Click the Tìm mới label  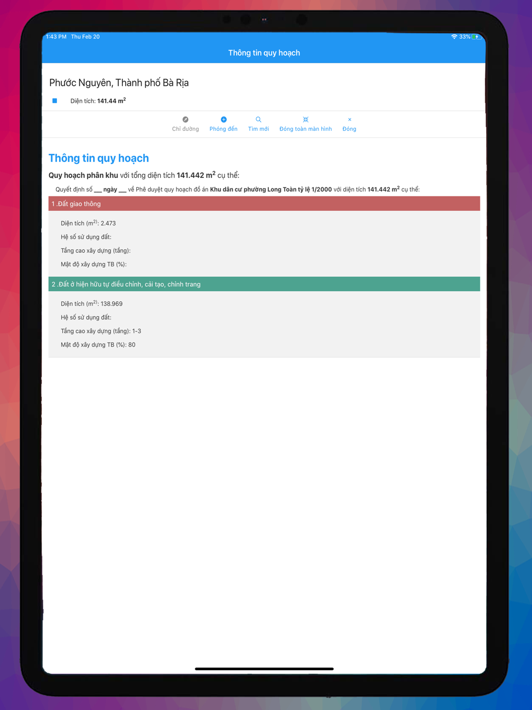(x=258, y=129)
